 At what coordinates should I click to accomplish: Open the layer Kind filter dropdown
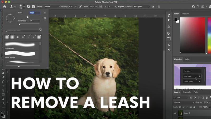click(x=181, y=98)
